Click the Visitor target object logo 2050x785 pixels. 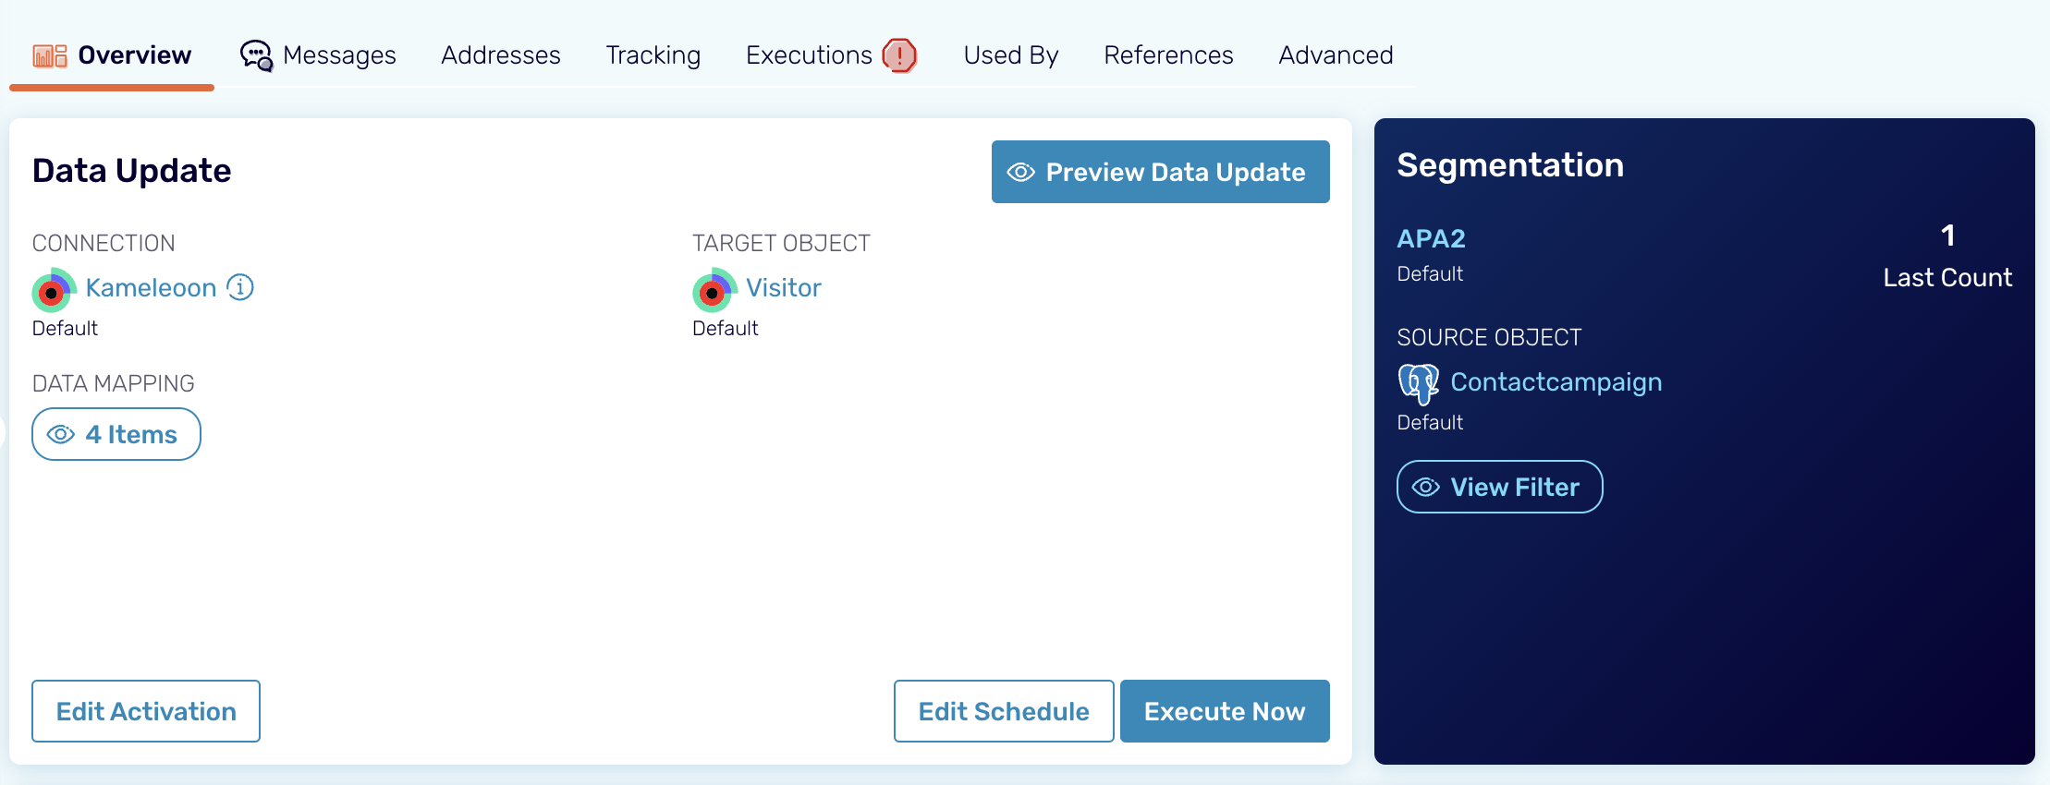coord(714,290)
